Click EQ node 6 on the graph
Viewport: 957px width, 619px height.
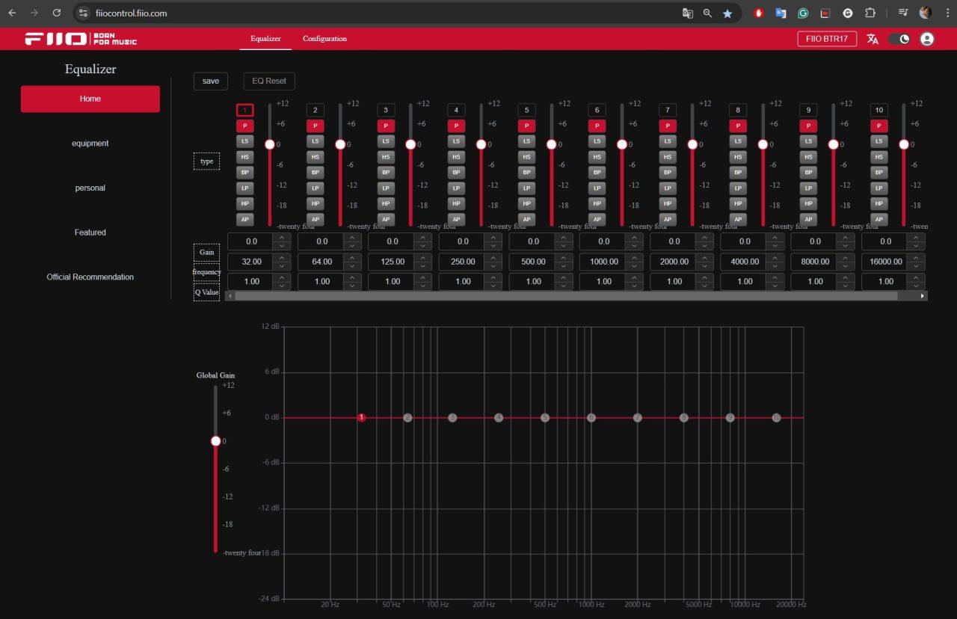click(591, 418)
